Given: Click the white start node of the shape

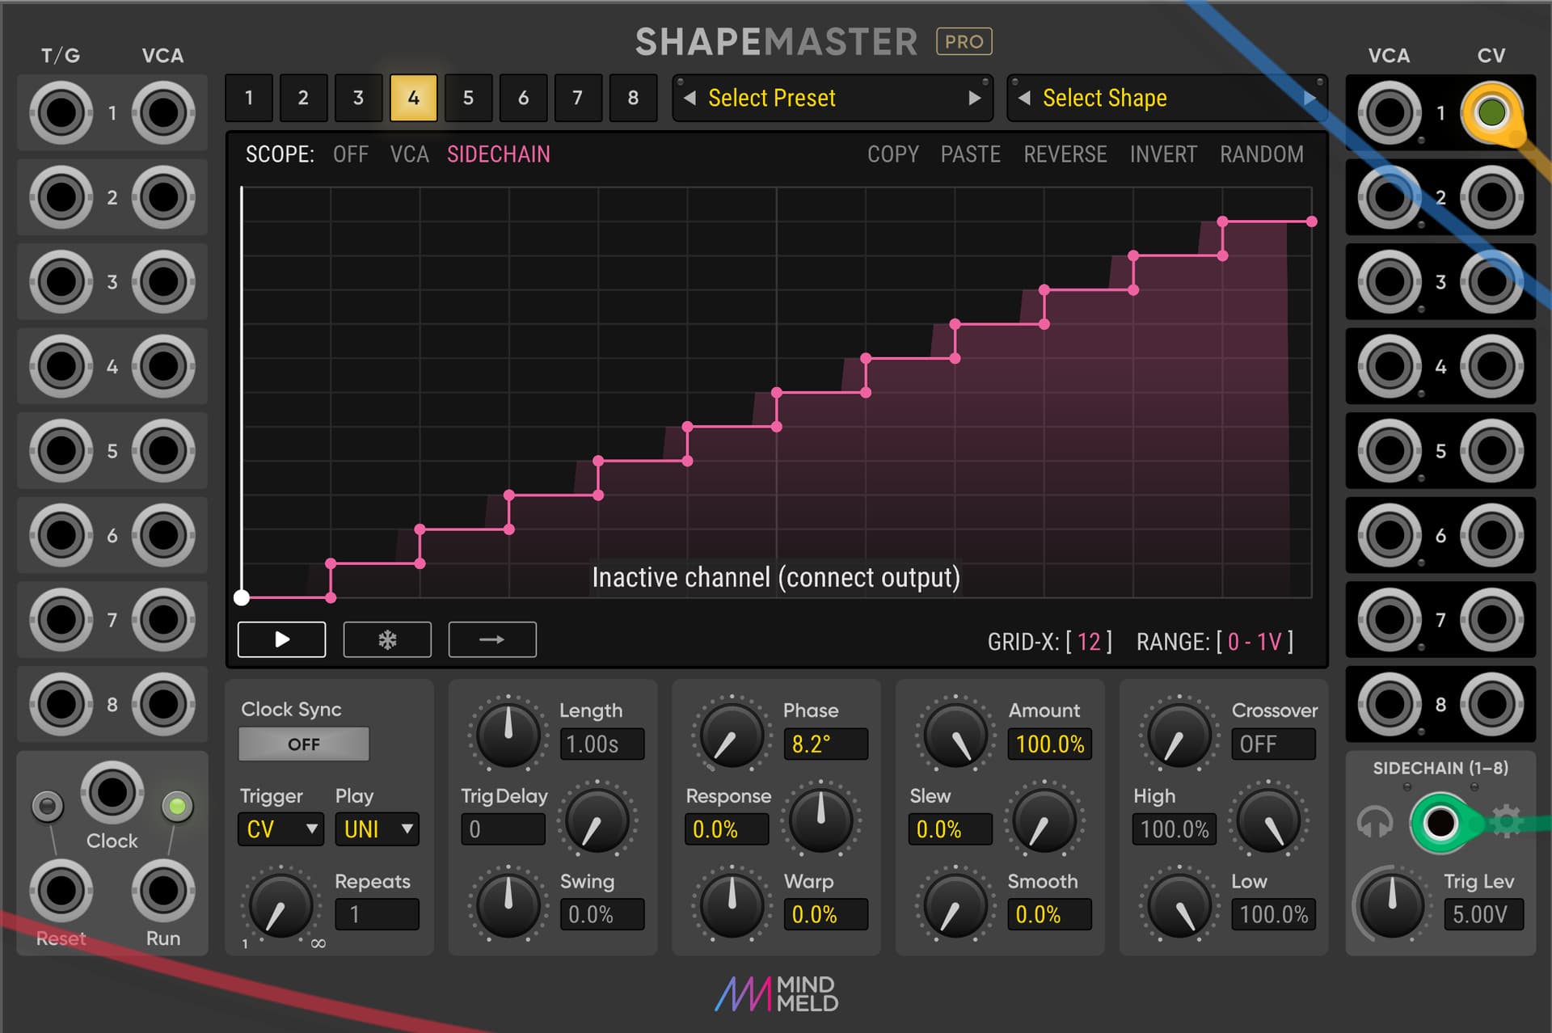Looking at the screenshot, I should [x=241, y=598].
